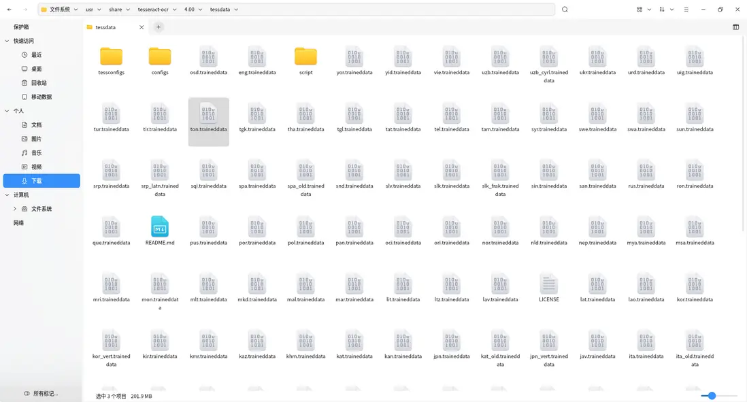
Task: Select the LICENSE file icon
Action: 549,284
